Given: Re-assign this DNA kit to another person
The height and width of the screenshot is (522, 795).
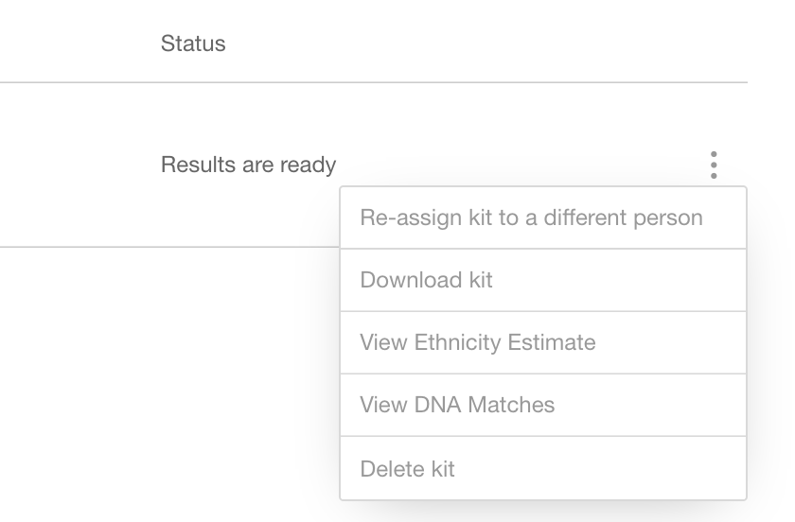Looking at the screenshot, I should click(543, 217).
